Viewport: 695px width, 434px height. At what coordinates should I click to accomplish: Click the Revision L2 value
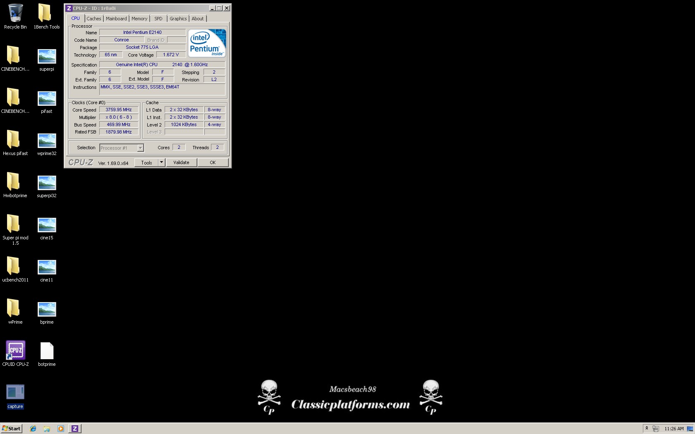click(x=214, y=79)
